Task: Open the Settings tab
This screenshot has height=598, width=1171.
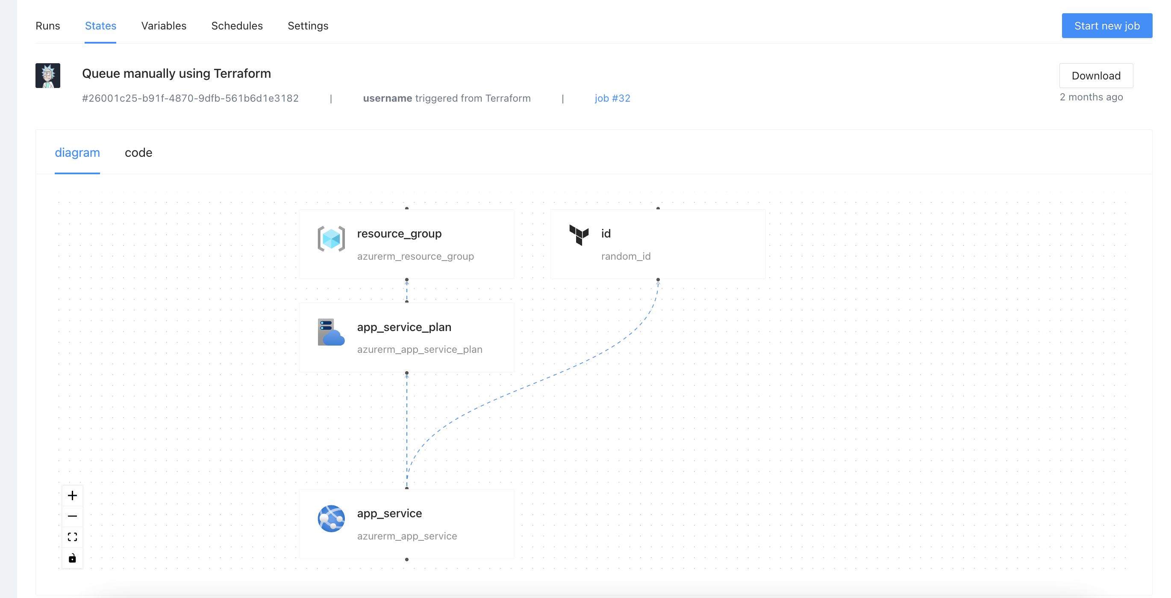Action: pyautogui.click(x=308, y=26)
